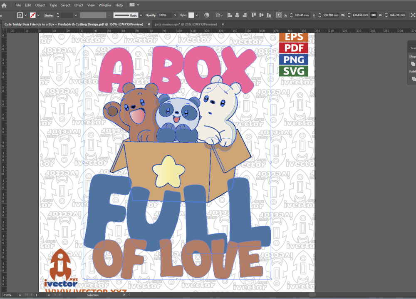This screenshot has height=299, width=416.
Task: Click Vertical Align Top icon
Action: coord(254,15)
